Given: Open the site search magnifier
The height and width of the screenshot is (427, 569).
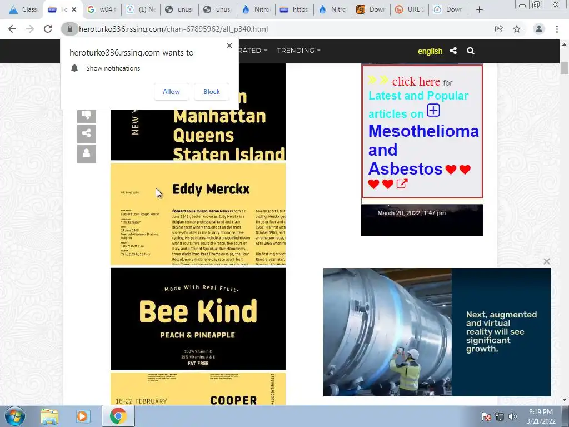Looking at the screenshot, I should 471,51.
